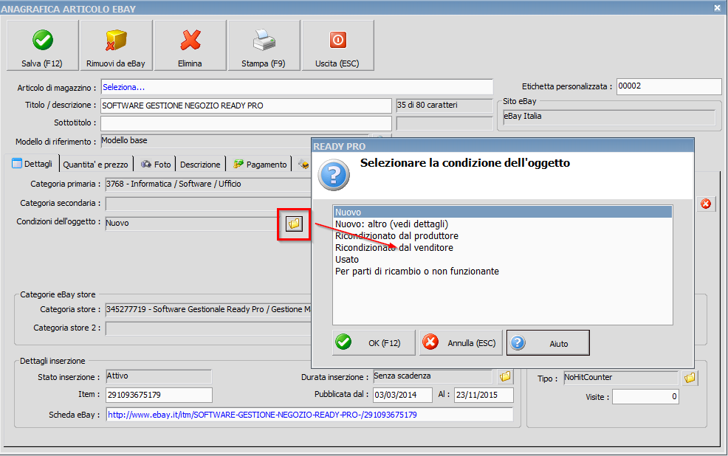Choose 'Nuovo: altro (vedi dettagli)' condition
The width and height of the screenshot is (728, 456).
(502, 224)
